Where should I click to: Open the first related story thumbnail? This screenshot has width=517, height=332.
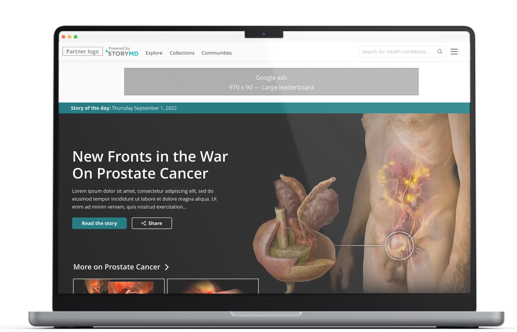[x=118, y=286]
